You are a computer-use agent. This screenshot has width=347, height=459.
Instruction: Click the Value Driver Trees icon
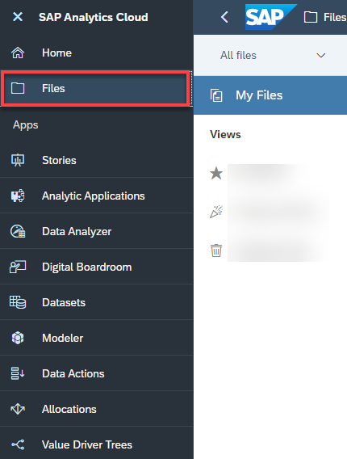click(18, 444)
